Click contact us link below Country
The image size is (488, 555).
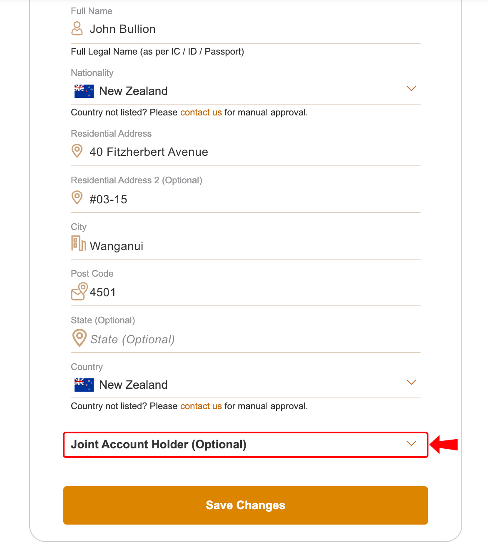pyautogui.click(x=201, y=406)
